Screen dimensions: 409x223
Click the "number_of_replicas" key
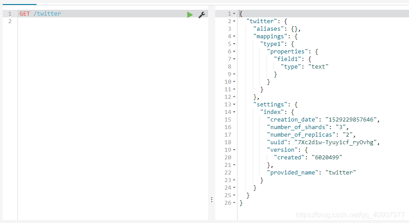tap(301, 134)
